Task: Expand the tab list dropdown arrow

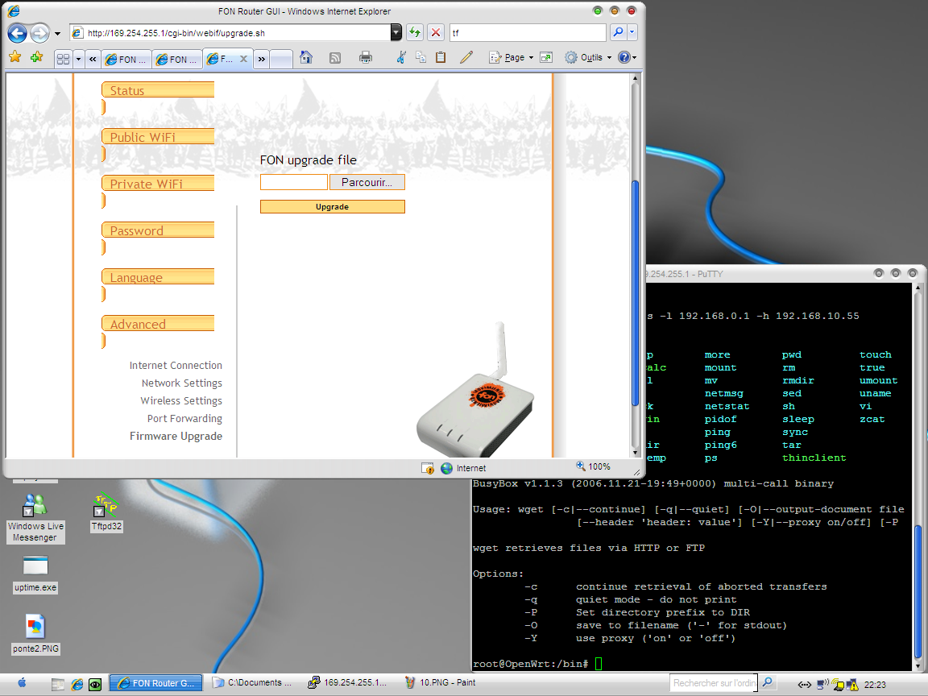Action: 78,59
